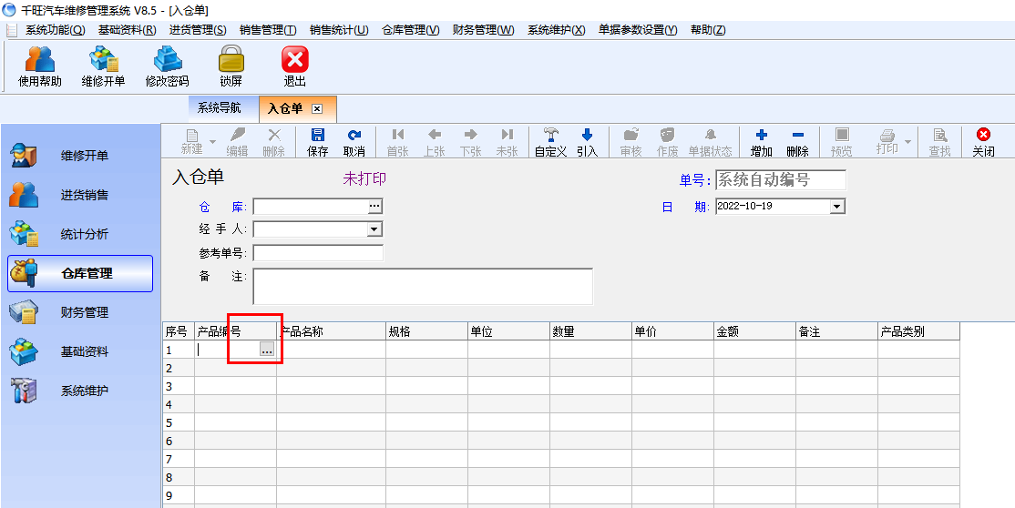Expand the 经手人 dropdown

374,229
